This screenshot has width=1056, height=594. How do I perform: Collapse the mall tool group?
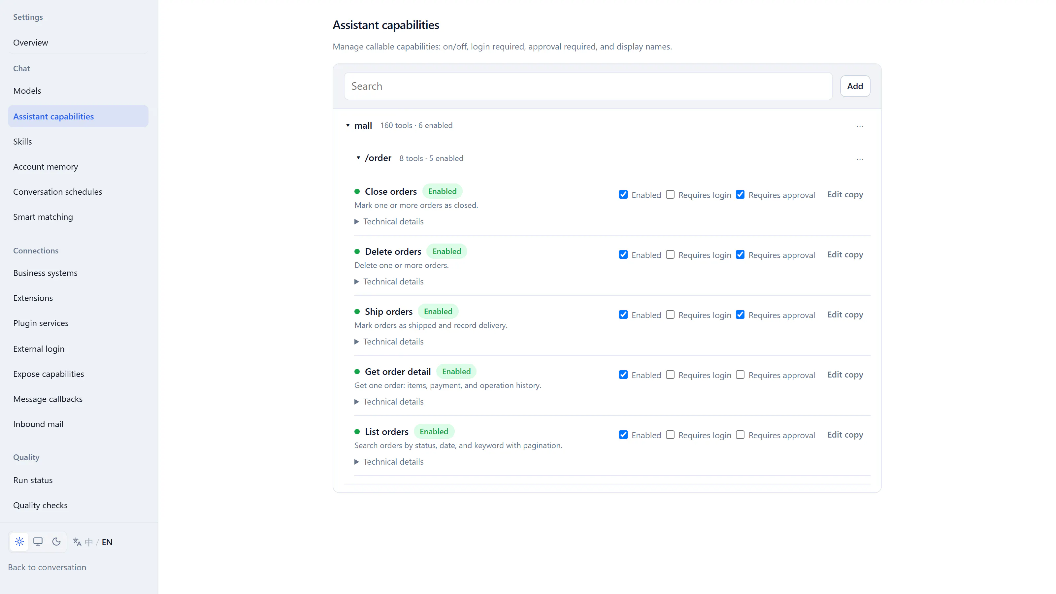pyautogui.click(x=347, y=125)
